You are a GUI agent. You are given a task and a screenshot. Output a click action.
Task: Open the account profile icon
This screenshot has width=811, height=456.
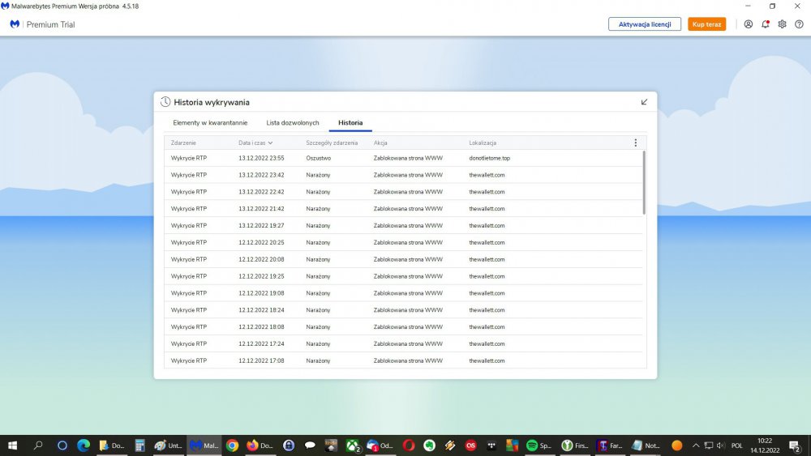(749, 24)
